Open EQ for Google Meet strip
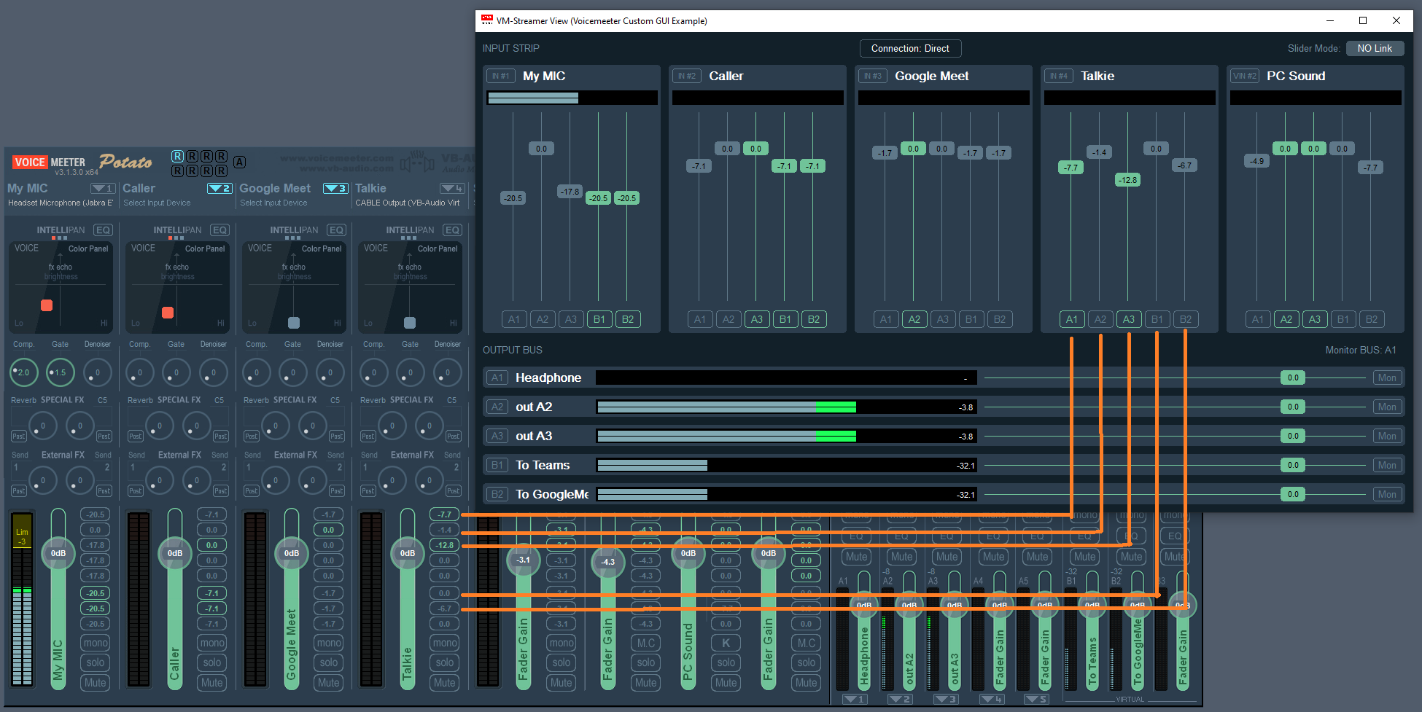The height and width of the screenshot is (712, 1422). click(336, 230)
